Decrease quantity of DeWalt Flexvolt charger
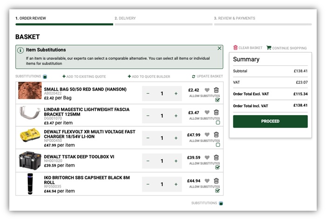The image size is (326, 220). (148, 138)
